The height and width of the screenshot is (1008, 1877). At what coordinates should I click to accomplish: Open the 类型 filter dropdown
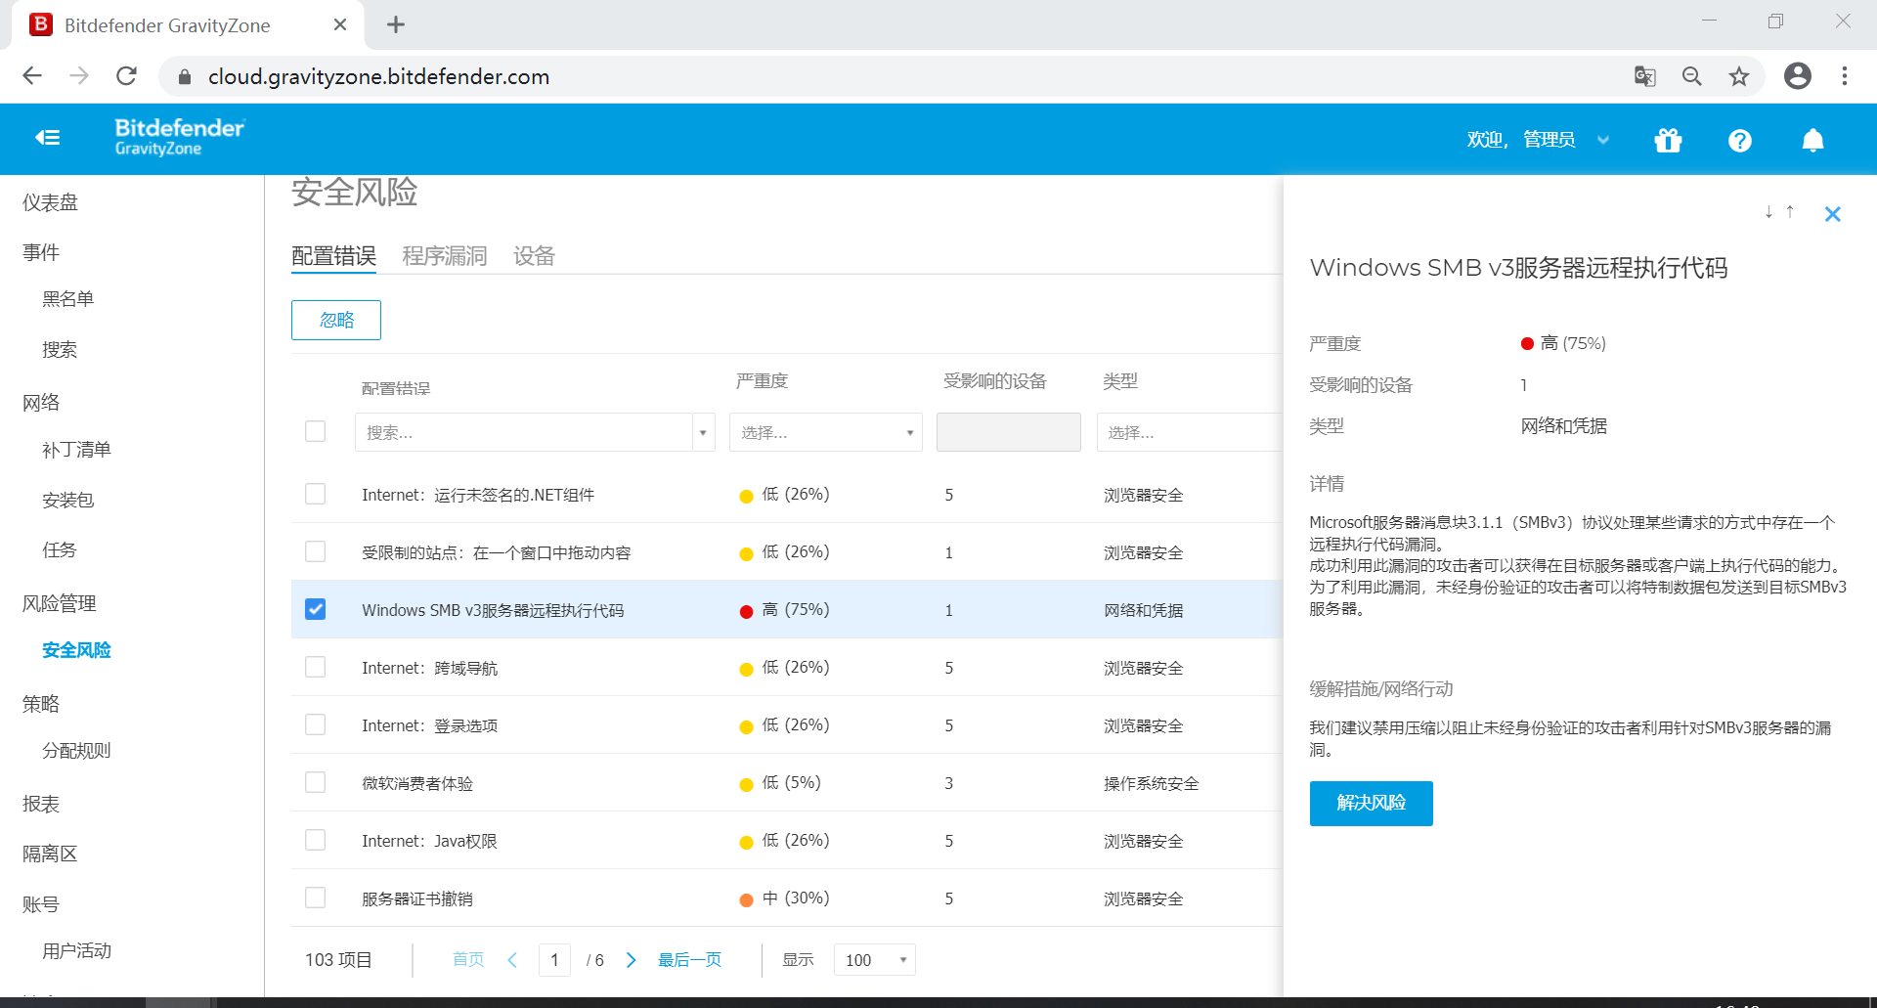tap(1190, 432)
